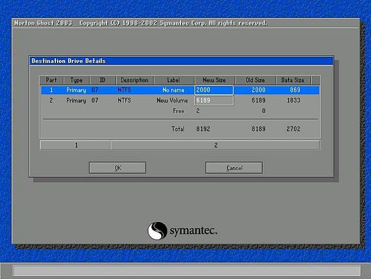The width and height of the screenshot is (371, 279).
Task: Select the 'No name' partition label
Action: tap(173, 90)
